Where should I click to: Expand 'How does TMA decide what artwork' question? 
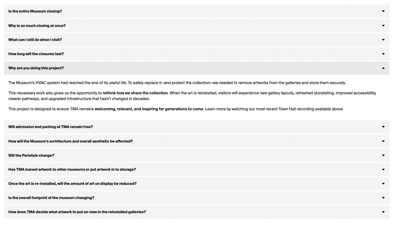click(197, 212)
